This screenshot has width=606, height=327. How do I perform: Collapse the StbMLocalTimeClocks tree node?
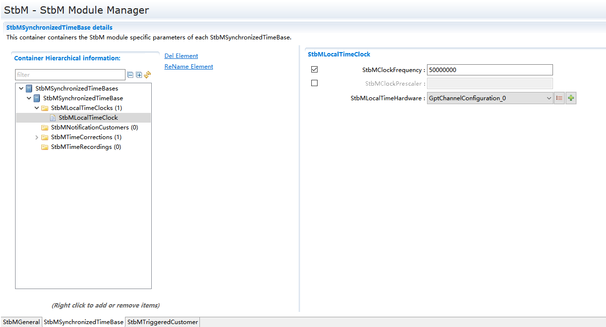pos(37,108)
